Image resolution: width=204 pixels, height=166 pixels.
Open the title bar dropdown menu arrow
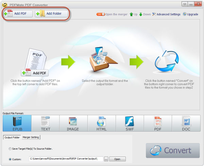pos(185,4)
